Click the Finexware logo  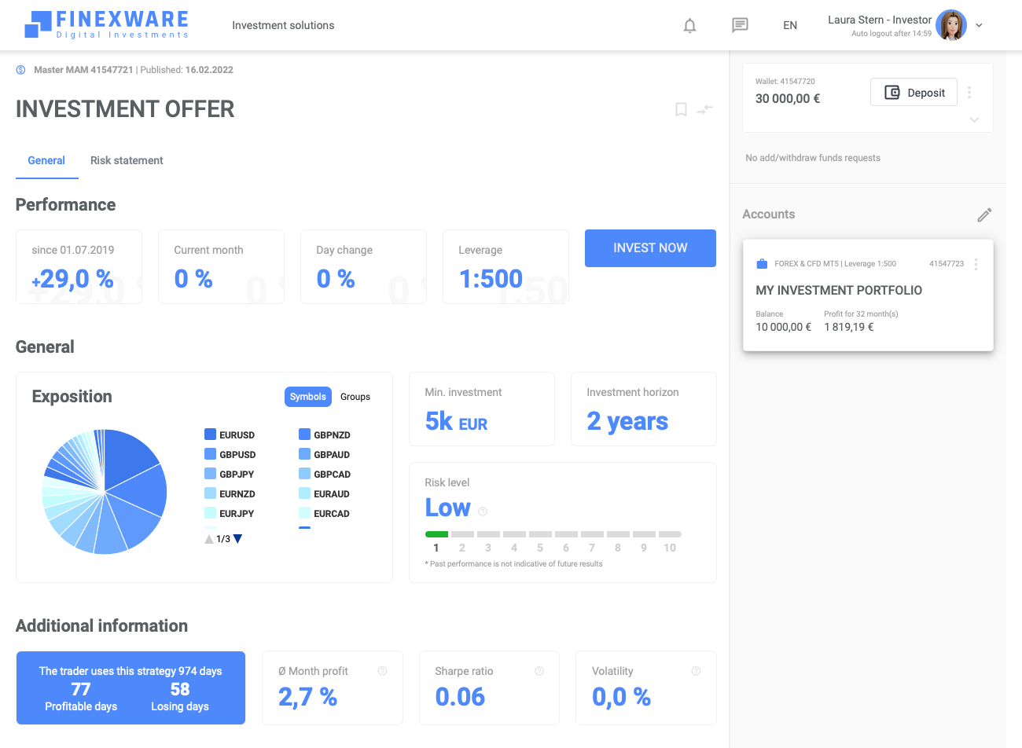(106, 24)
